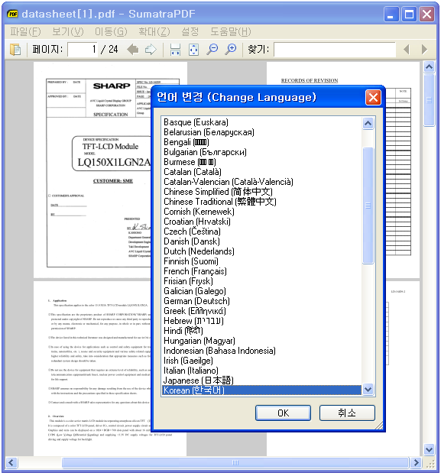Select Catalan (Català) language
The width and height of the screenshot is (441, 476).
click(x=261, y=172)
